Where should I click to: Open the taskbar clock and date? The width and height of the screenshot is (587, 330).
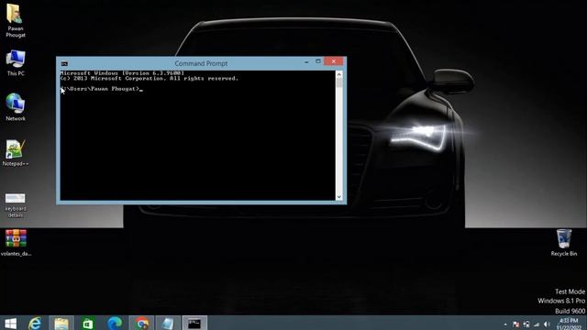(569, 324)
